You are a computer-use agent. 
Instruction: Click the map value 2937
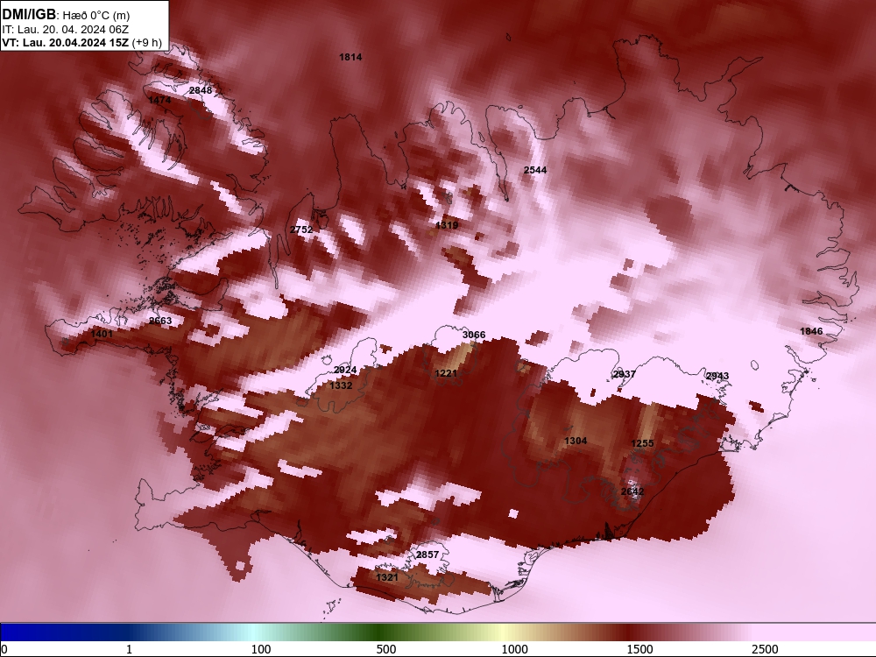coord(624,374)
